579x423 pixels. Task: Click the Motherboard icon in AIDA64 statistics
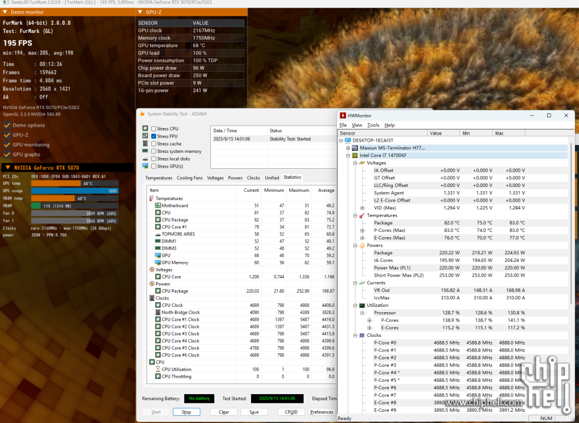(x=158, y=205)
